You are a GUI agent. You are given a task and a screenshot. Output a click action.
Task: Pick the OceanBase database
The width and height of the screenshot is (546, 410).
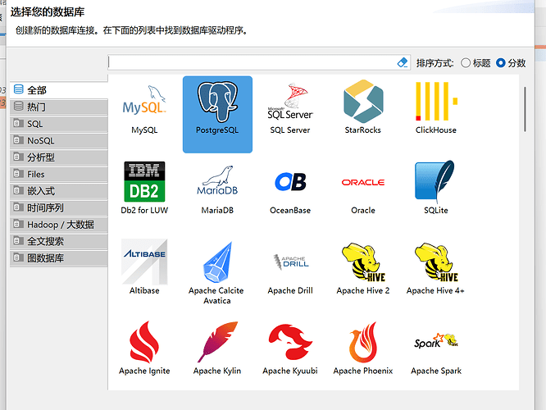(x=290, y=194)
